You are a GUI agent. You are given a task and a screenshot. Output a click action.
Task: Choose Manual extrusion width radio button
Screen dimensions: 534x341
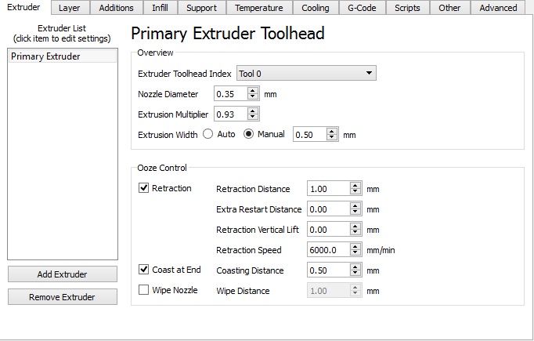click(x=249, y=135)
